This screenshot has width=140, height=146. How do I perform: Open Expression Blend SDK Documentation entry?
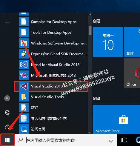(x=53, y=54)
